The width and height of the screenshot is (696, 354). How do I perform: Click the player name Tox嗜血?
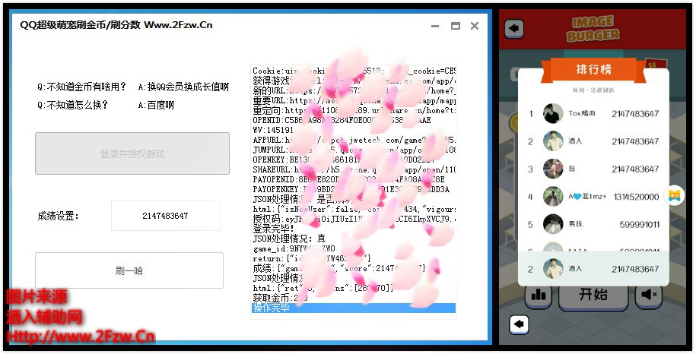[582, 113]
